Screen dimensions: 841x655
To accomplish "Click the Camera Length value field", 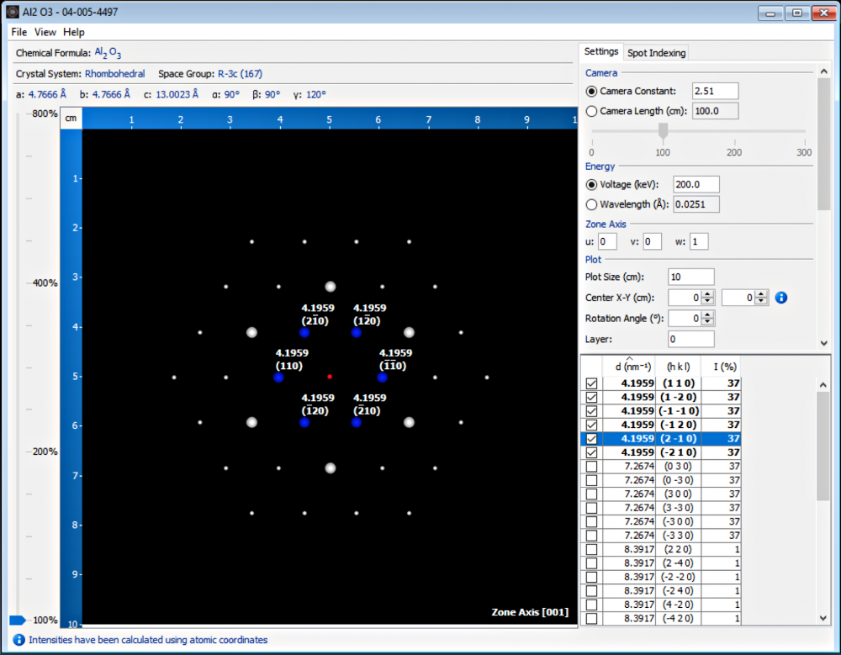I will pos(715,111).
